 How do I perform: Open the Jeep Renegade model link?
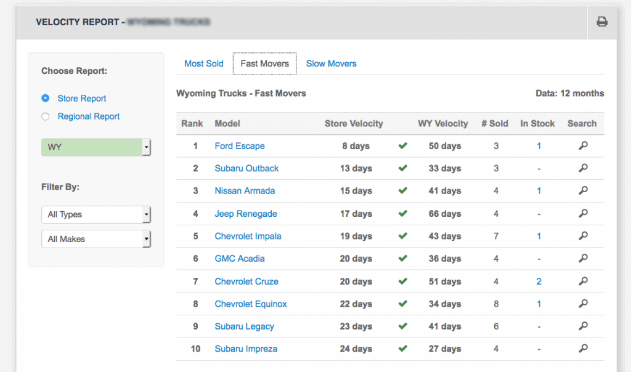pos(246,214)
